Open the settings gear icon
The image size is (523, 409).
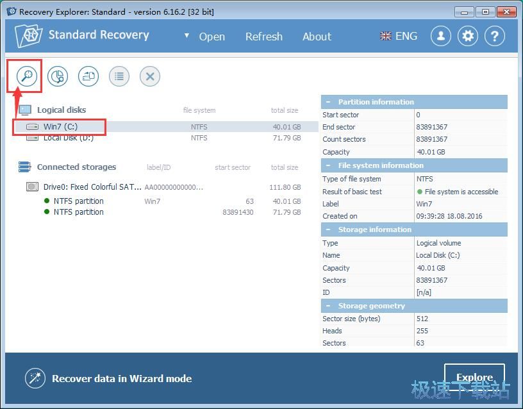[x=468, y=36]
